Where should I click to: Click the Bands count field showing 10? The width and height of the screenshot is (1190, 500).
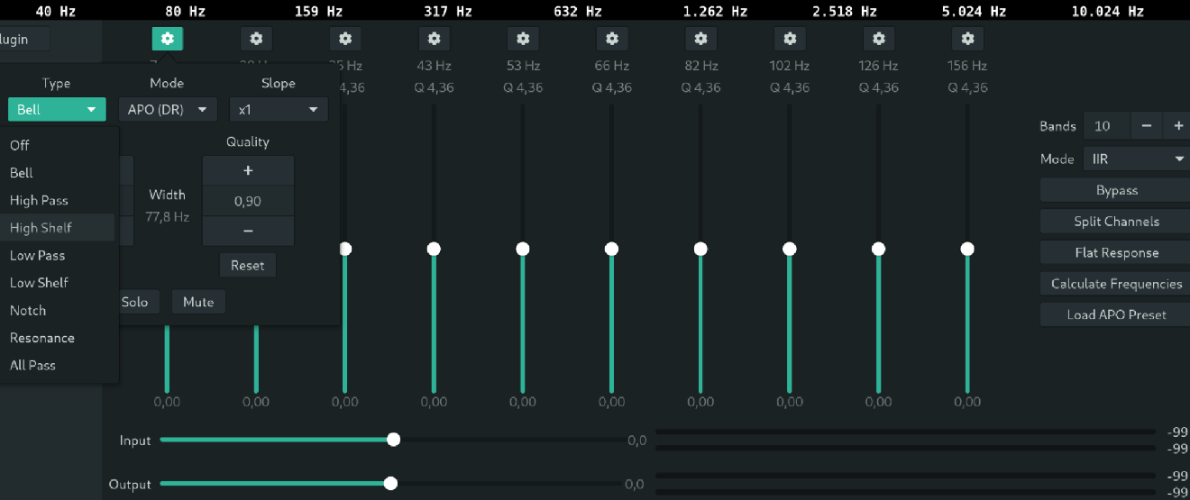(1106, 126)
